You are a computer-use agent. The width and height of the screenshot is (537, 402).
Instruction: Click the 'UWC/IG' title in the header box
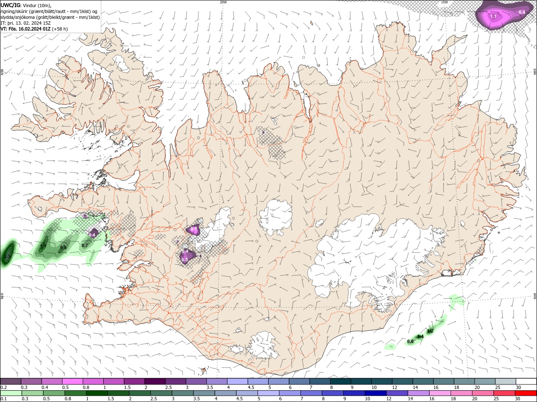coord(10,5)
